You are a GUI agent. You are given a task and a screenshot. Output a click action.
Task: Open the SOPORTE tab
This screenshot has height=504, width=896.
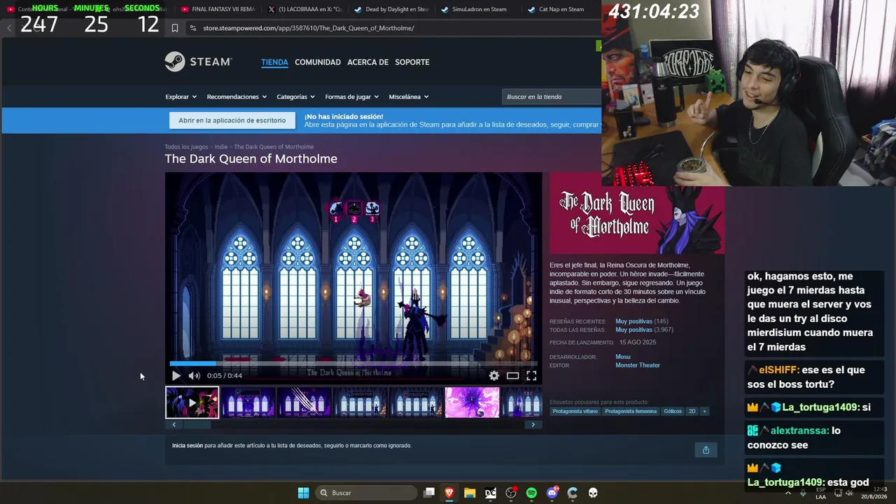point(412,62)
